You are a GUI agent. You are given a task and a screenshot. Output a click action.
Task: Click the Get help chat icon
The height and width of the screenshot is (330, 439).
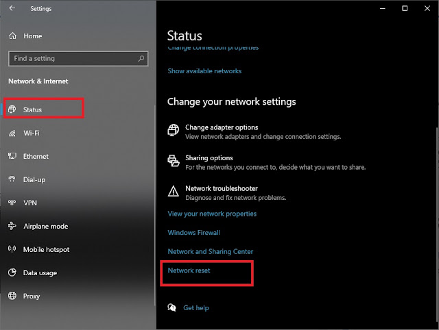click(171, 307)
